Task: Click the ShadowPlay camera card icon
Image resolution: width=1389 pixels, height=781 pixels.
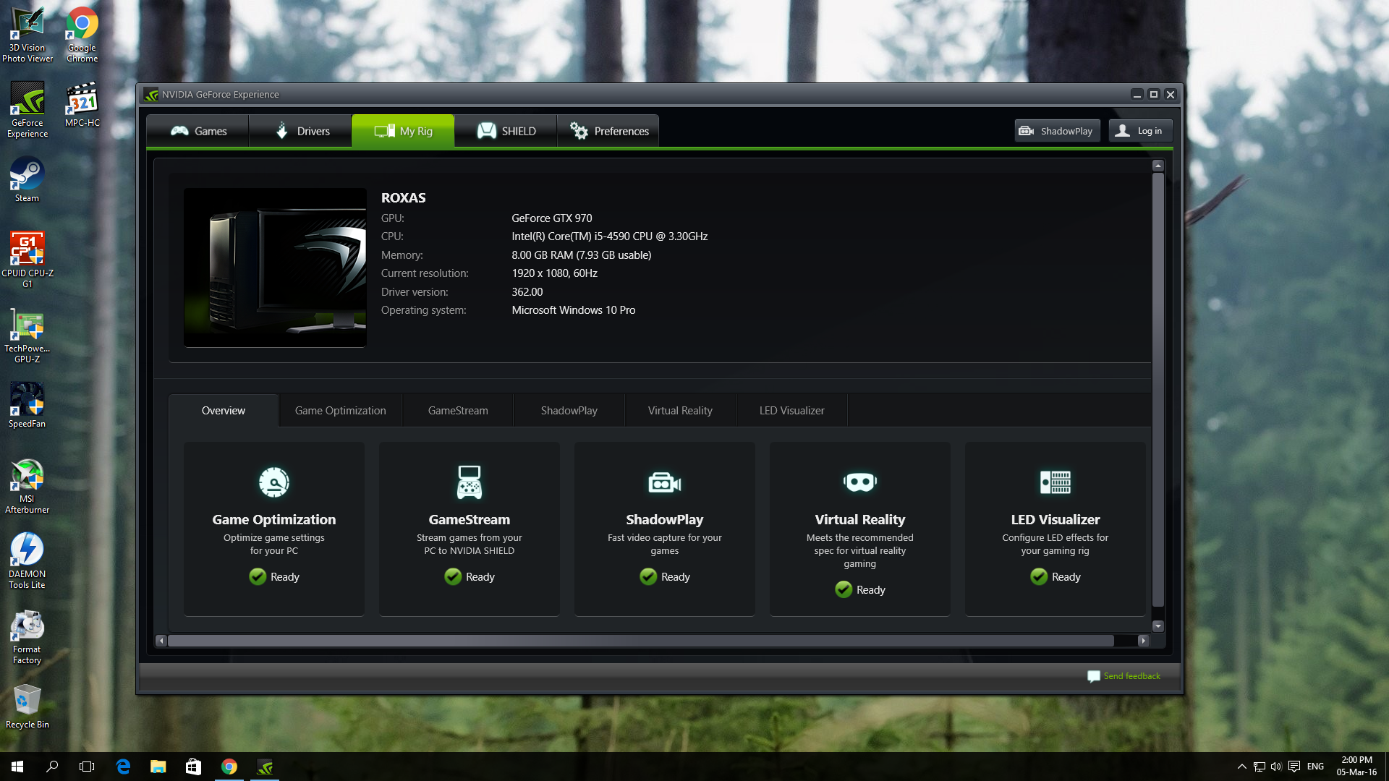Action: click(x=664, y=482)
